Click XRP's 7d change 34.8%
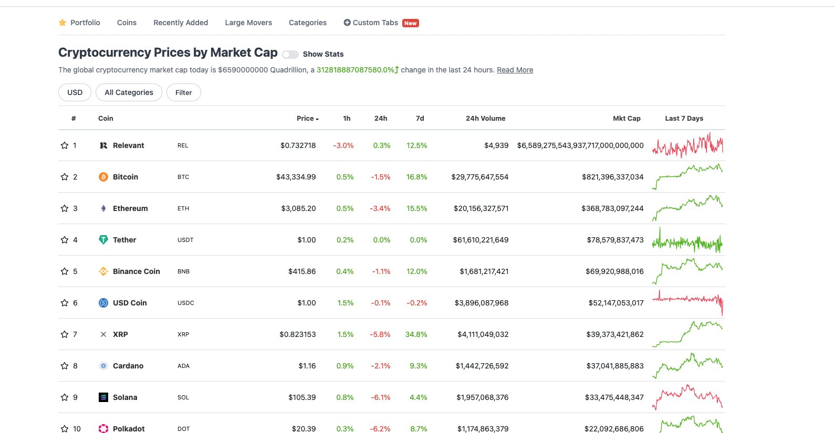The height and width of the screenshot is (433, 835). [416, 334]
